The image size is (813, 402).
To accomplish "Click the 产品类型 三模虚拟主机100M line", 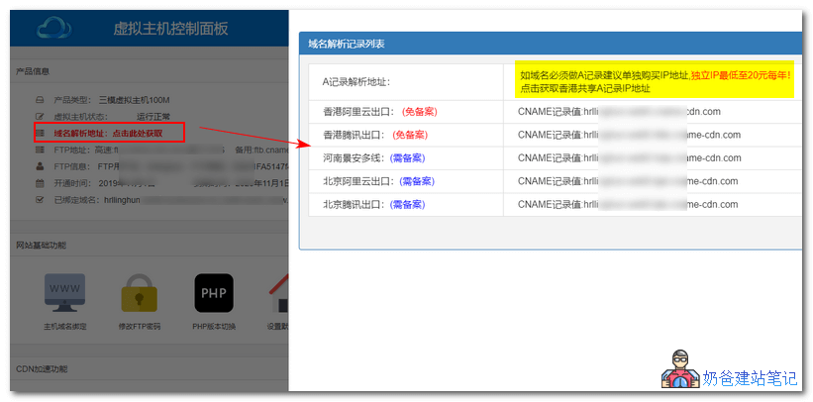I will tap(112, 100).
